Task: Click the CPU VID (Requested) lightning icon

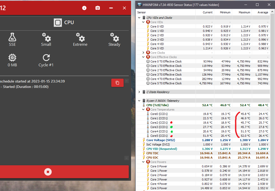Action: tap(144, 149)
